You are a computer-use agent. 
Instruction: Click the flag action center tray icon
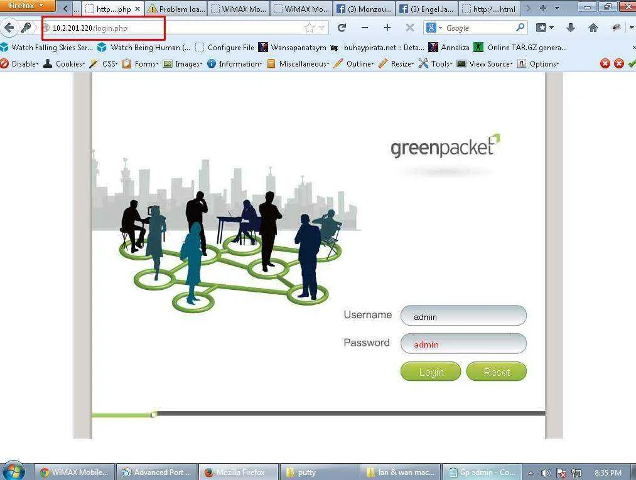tap(561, 472)
